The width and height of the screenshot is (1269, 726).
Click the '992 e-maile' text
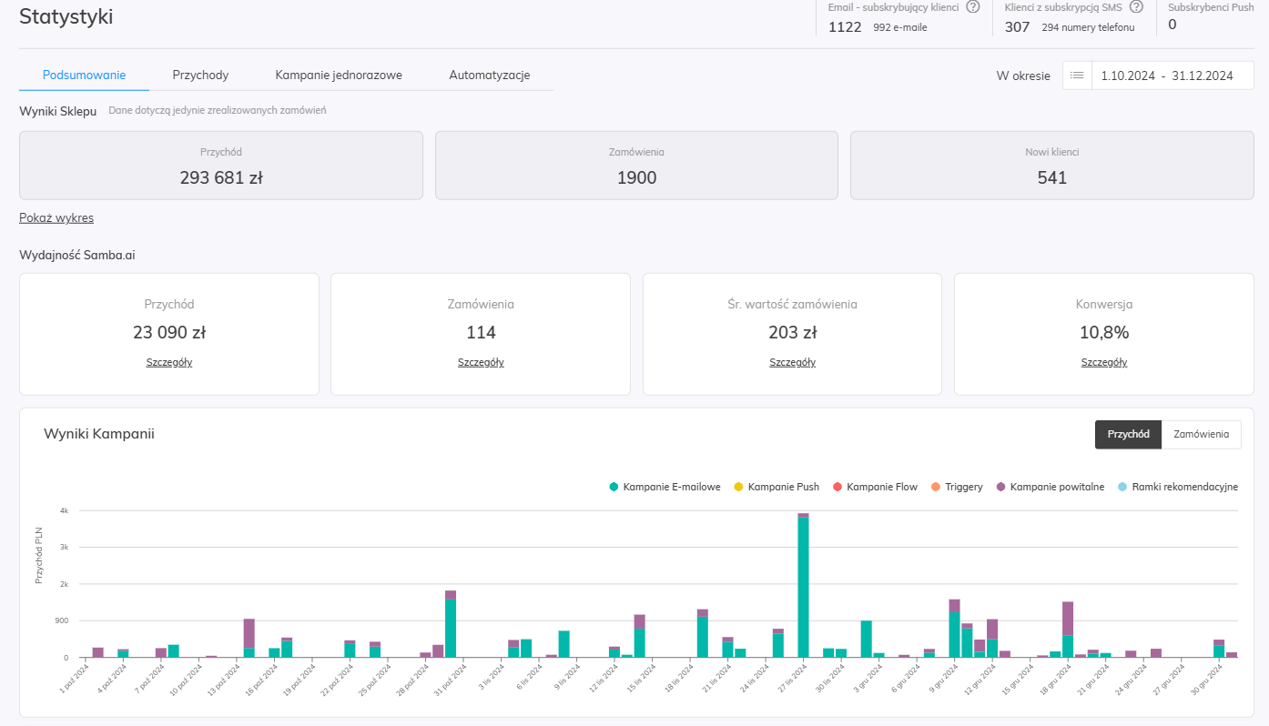(900, 27)
